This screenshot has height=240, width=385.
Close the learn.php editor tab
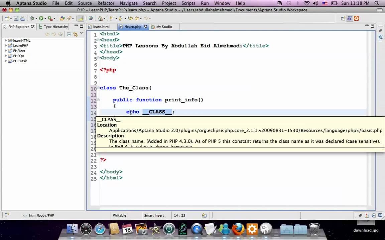(145, 27)
